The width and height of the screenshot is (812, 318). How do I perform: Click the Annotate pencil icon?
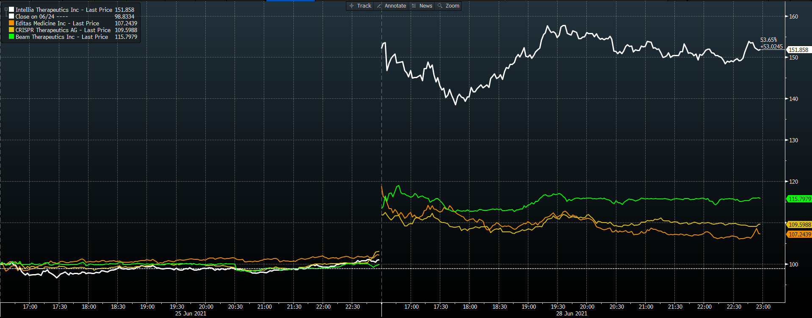coord(379,6)
